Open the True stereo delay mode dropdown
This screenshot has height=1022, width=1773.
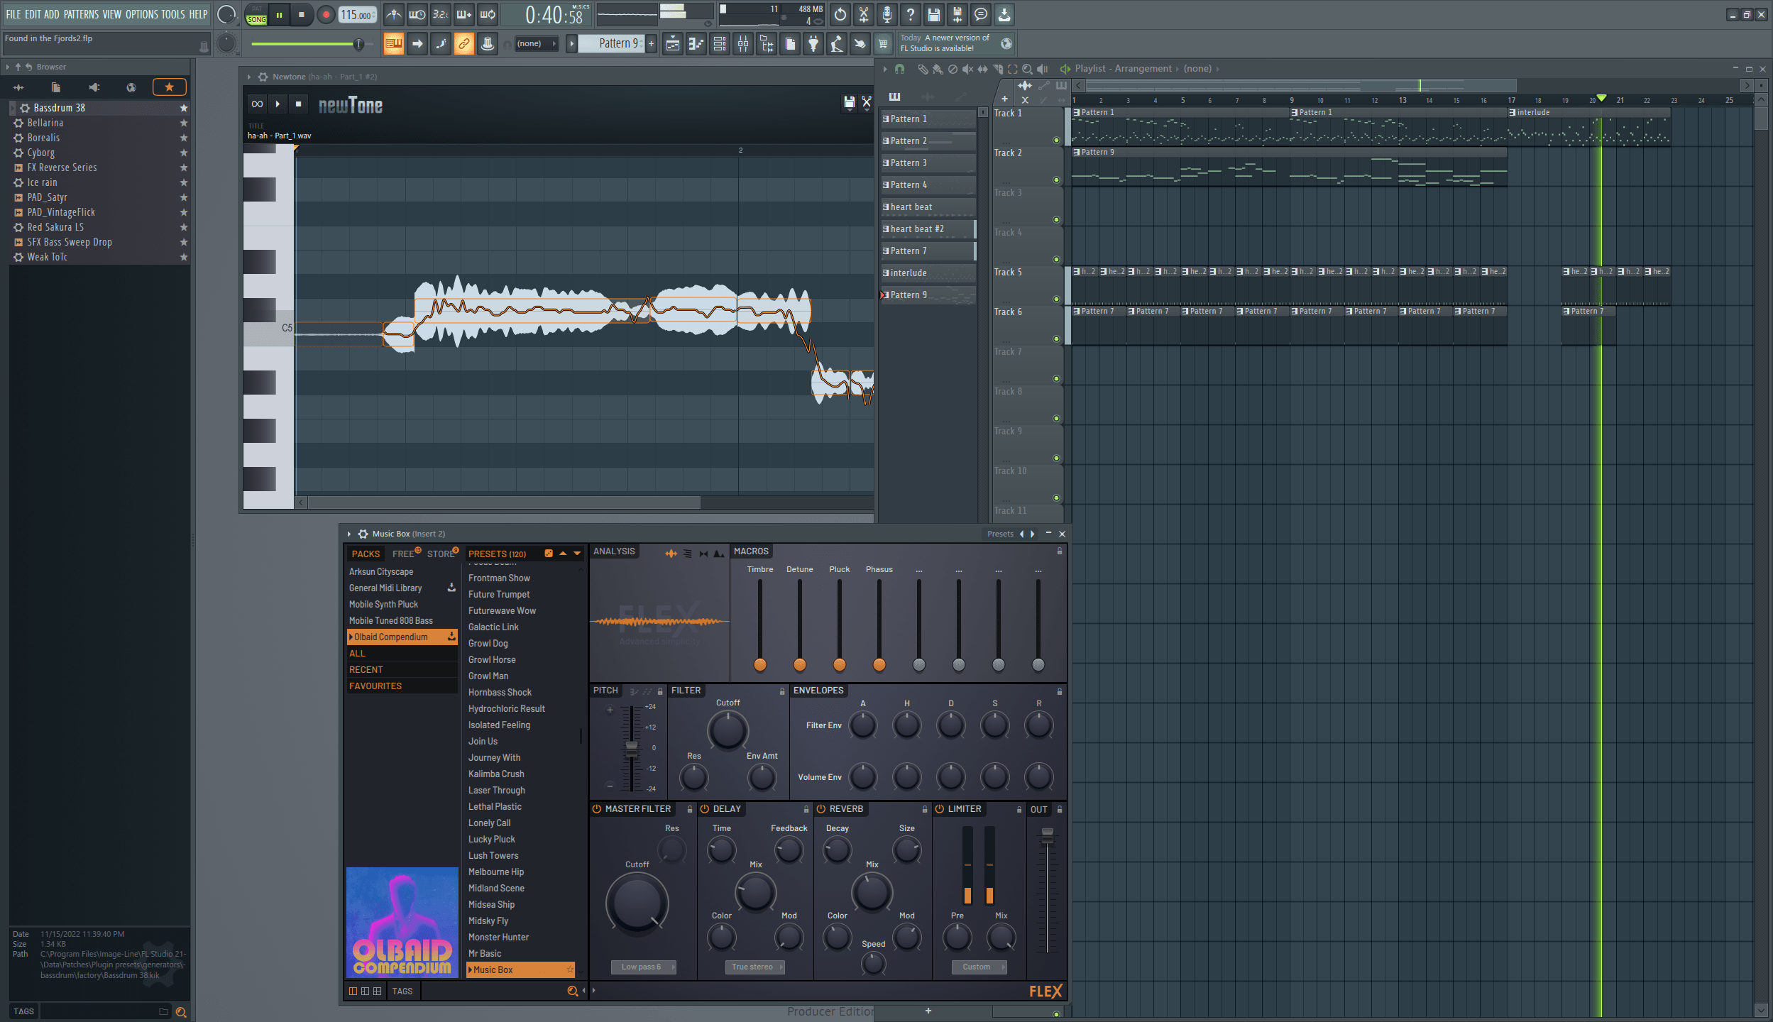[x=754, y=967]
